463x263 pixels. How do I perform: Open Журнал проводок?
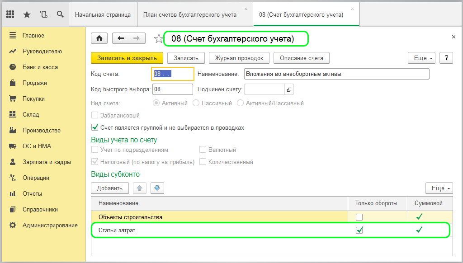(x=239, y=58)
